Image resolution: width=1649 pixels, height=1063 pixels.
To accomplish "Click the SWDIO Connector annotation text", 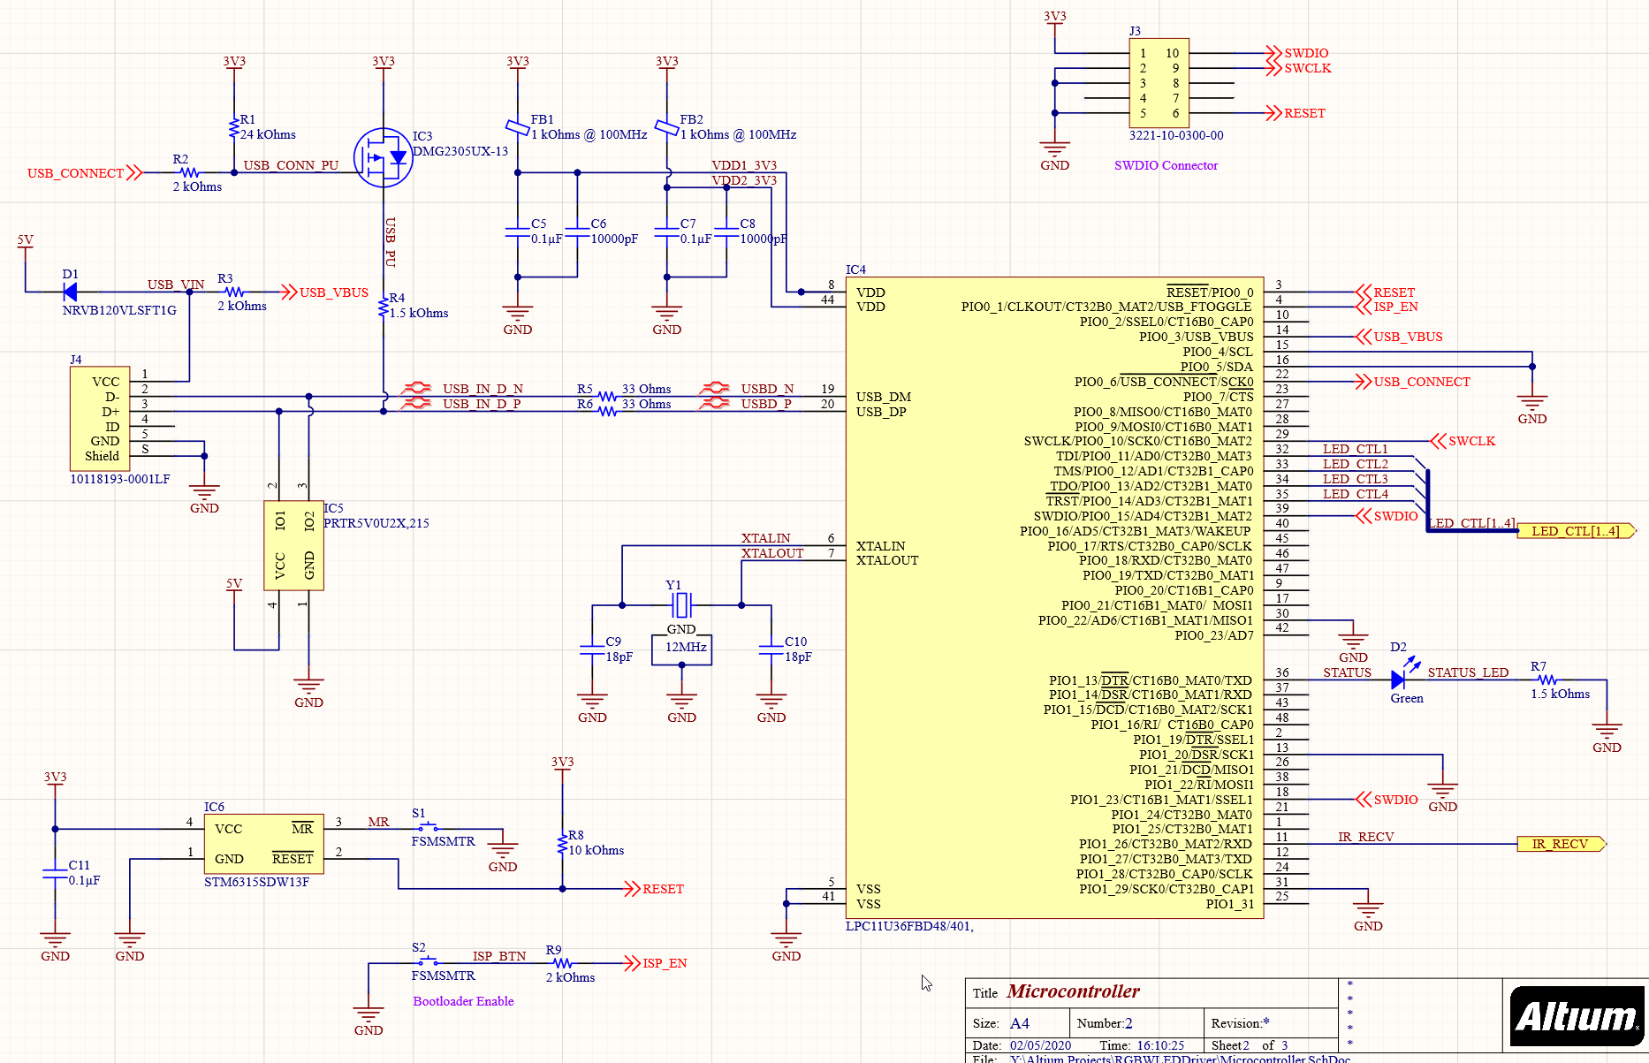I will pyautogui.click(x=1166, y=165).
